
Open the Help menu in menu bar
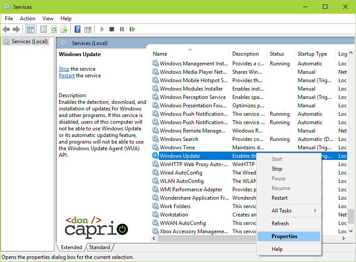click(x=66, y=19)
